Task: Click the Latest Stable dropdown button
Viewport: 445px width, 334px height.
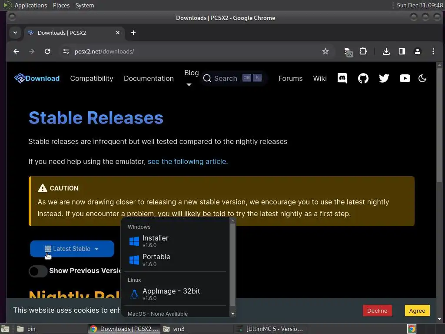Action: (x=72, y=249)
